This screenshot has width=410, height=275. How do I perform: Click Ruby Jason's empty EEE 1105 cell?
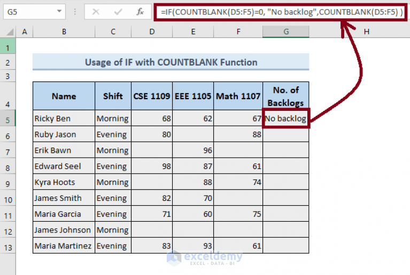(193, 134)
